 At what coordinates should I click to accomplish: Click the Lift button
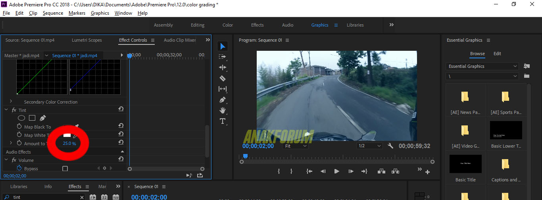pyautogui.click(x=382, y=171)
